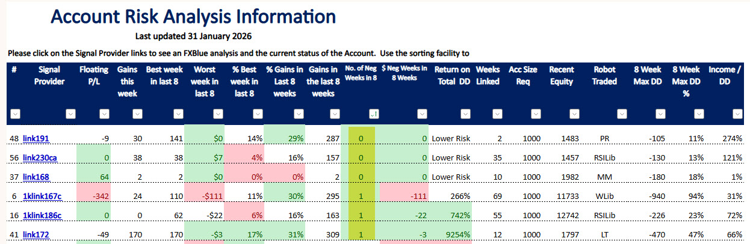
Task: Open the 1klink167c signal provider link
Action: point(42,197)
